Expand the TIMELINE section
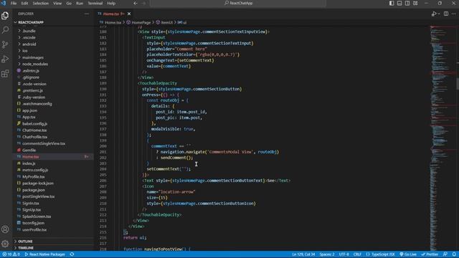Screen dimensions: 459x258 26,248
